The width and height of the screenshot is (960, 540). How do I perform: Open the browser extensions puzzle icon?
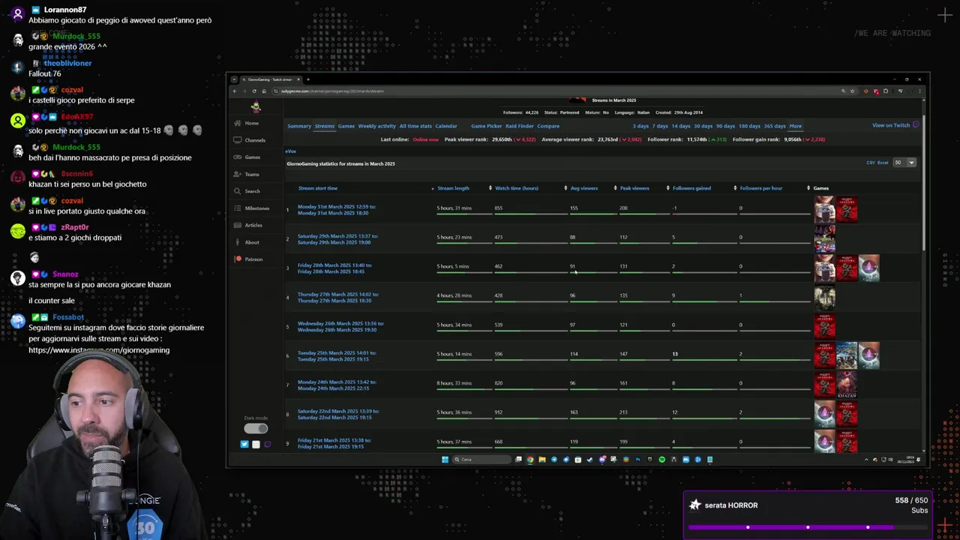pos(886,91)
